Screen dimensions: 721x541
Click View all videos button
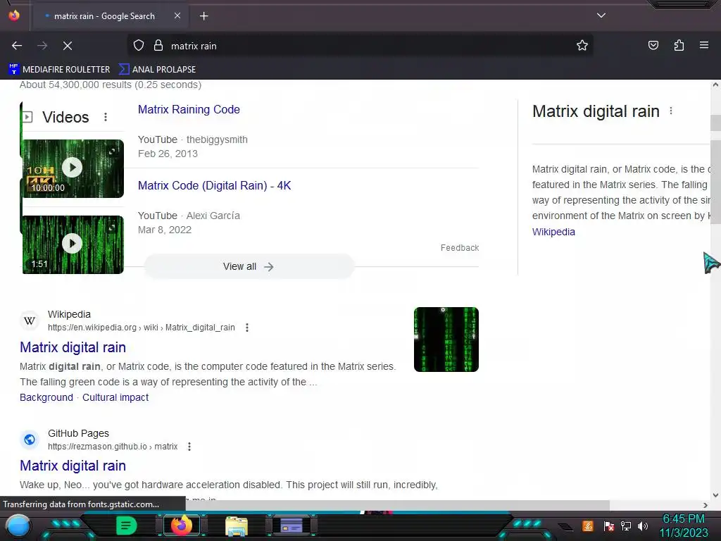[x=249, y=266]
